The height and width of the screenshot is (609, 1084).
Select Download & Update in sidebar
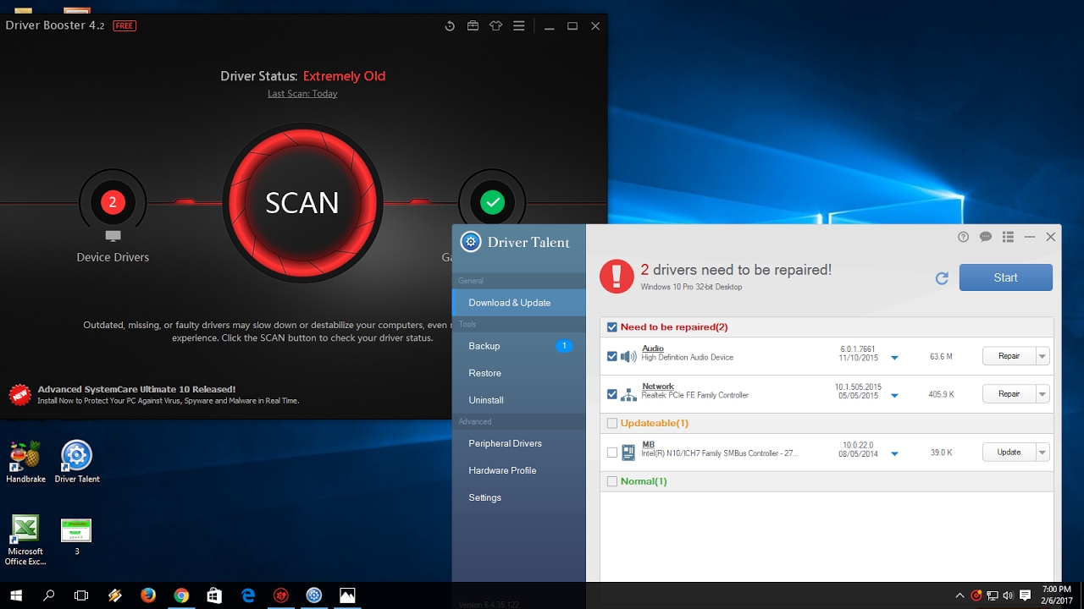tap(518, 303)
